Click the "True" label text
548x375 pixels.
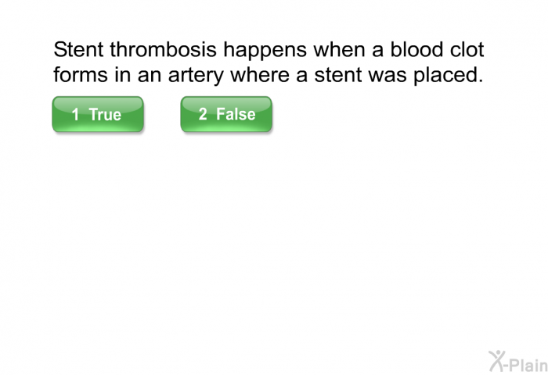105,114
